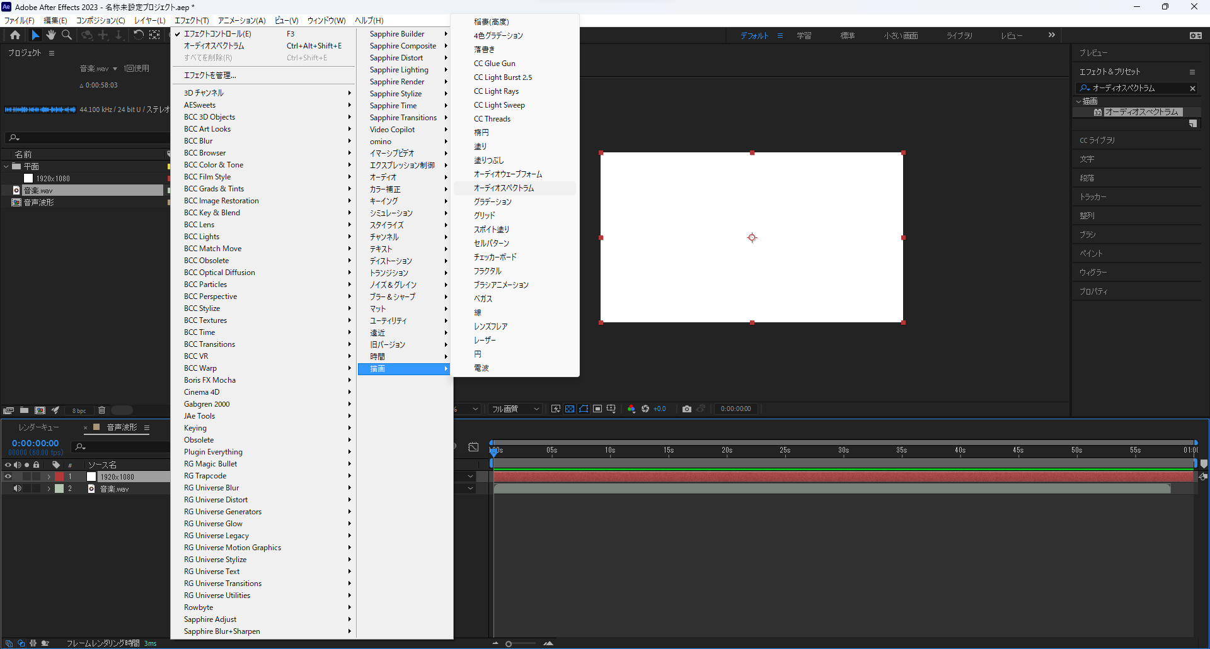Click the red label color of layer 1
1210x649 pixels.
point(59,477)
